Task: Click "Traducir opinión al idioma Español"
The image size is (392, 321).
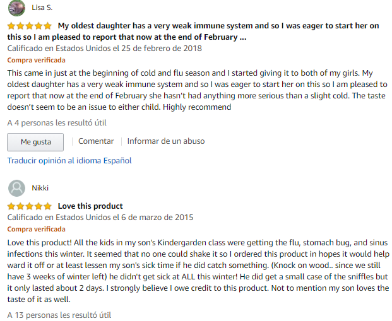Action: coord(69,161)
